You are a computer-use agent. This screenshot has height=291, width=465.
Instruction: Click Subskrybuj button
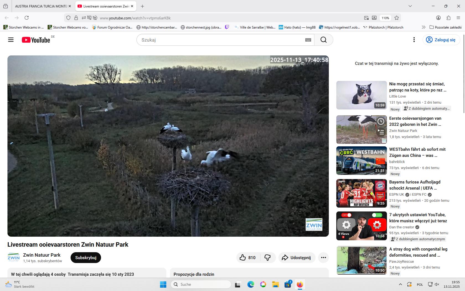click(86, 257)
